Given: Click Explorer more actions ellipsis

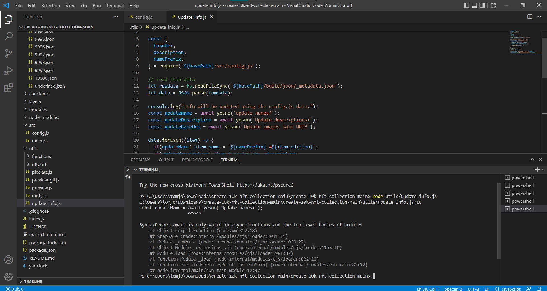Looking at the screenshot, I should click(x=116, y=17).
